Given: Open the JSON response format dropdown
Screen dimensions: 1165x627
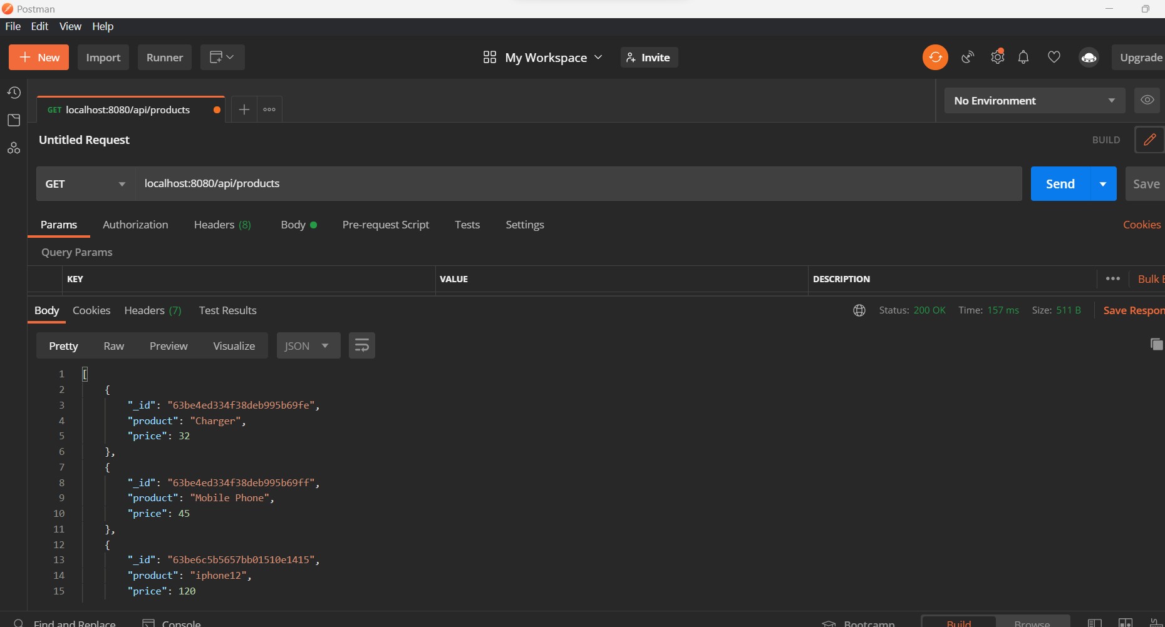Looking at the screenshot, I should [x=308, y=345].
